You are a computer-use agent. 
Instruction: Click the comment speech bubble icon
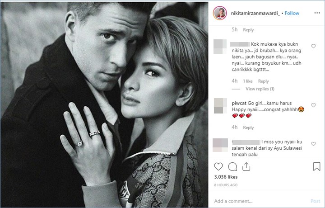(232, 166)
